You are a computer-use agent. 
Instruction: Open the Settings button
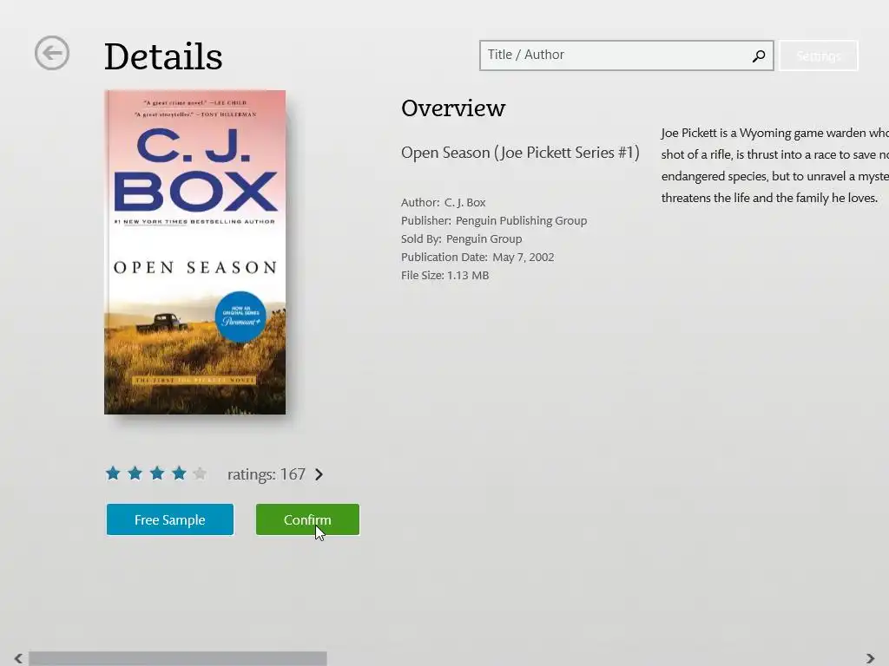point(818,55)
